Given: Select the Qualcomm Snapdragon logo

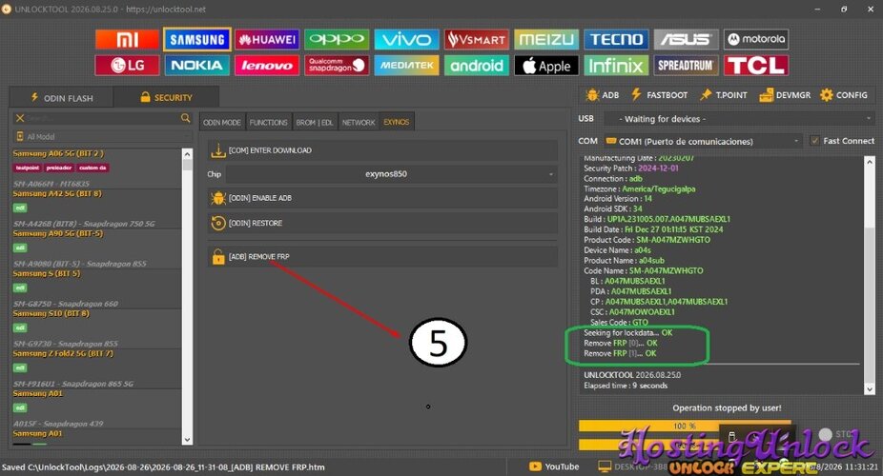Looking at the screenshot, I should (337, 65).
